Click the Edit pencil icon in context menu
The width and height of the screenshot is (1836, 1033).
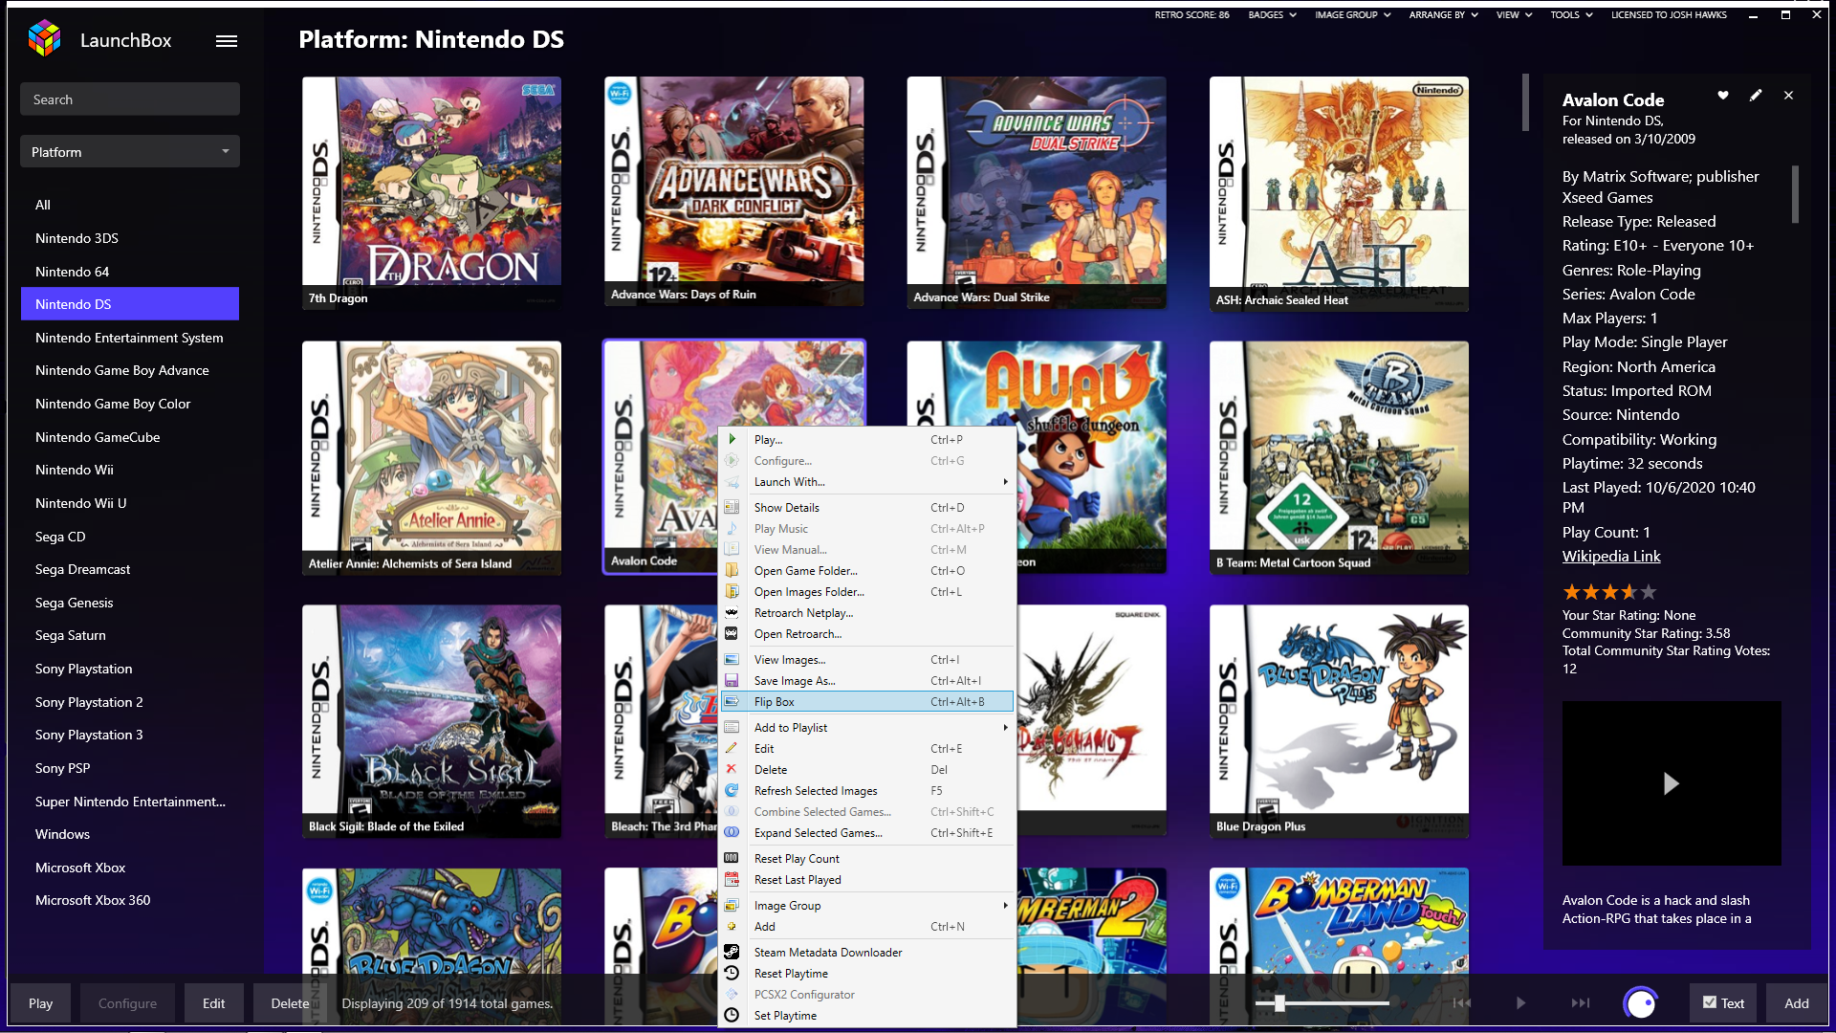pyautogui.click(x=732, y=748)
